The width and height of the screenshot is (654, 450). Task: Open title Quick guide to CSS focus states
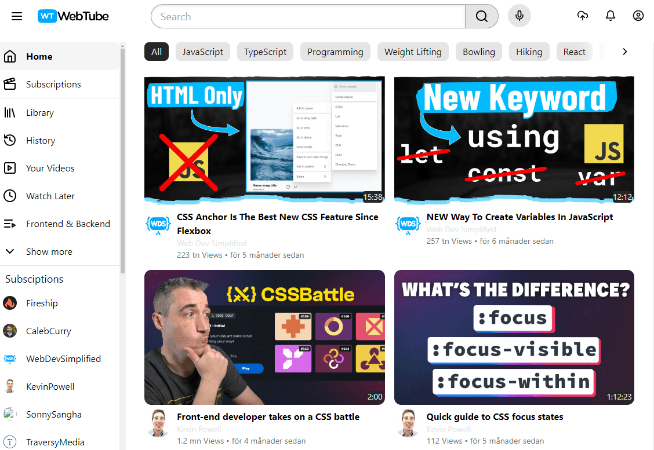coord(495,416)
